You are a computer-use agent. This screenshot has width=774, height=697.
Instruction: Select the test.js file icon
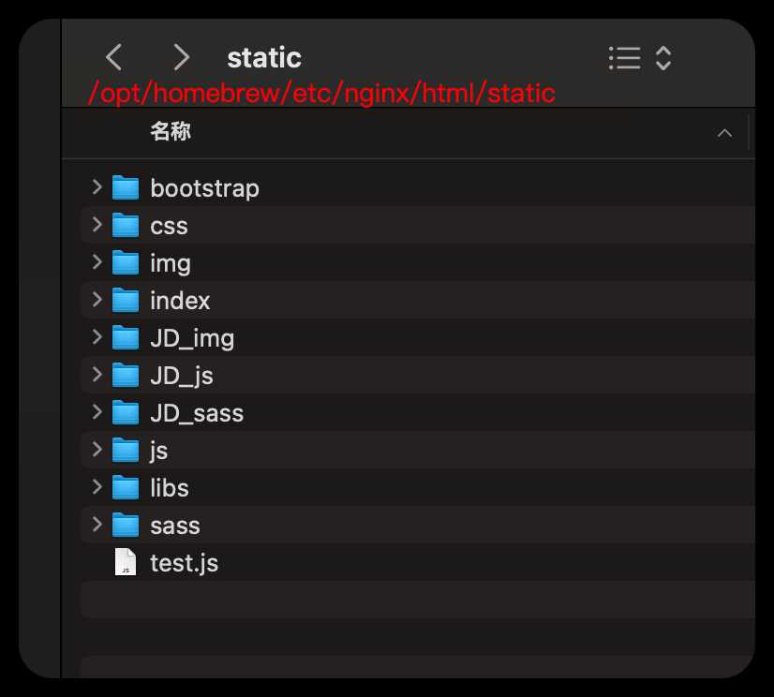pyautogui.click(x=126, y=562)
